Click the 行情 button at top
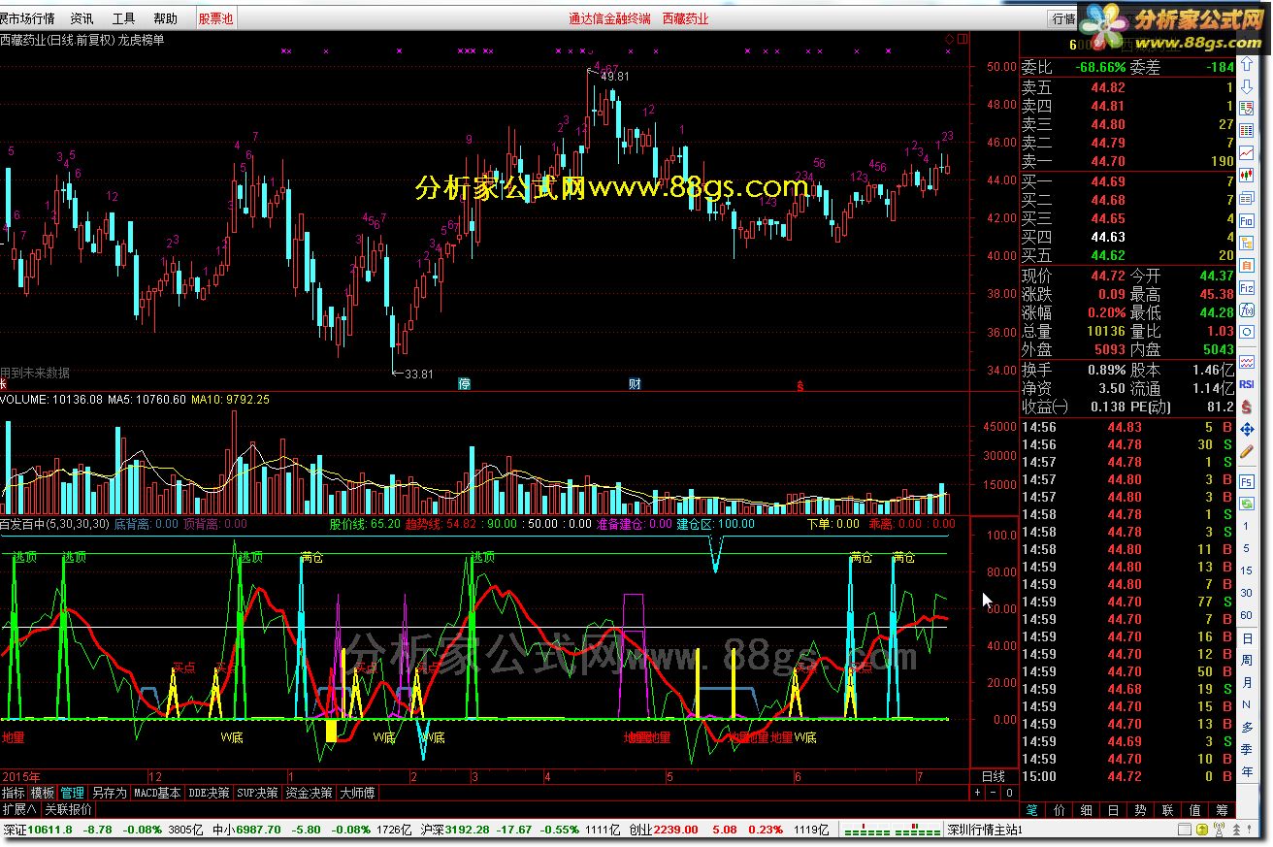1273x847 pixels. pos(1063,18)
